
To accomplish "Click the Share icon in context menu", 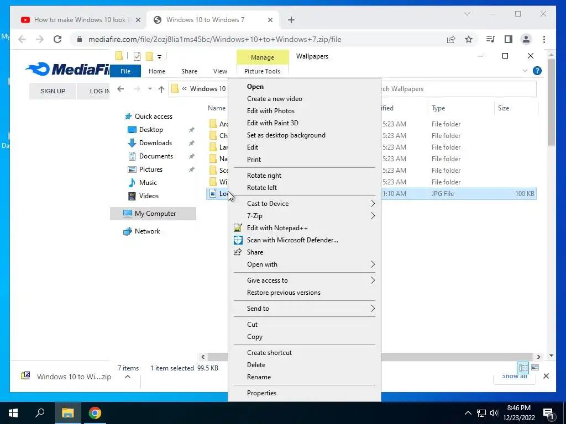I will 238,252.
